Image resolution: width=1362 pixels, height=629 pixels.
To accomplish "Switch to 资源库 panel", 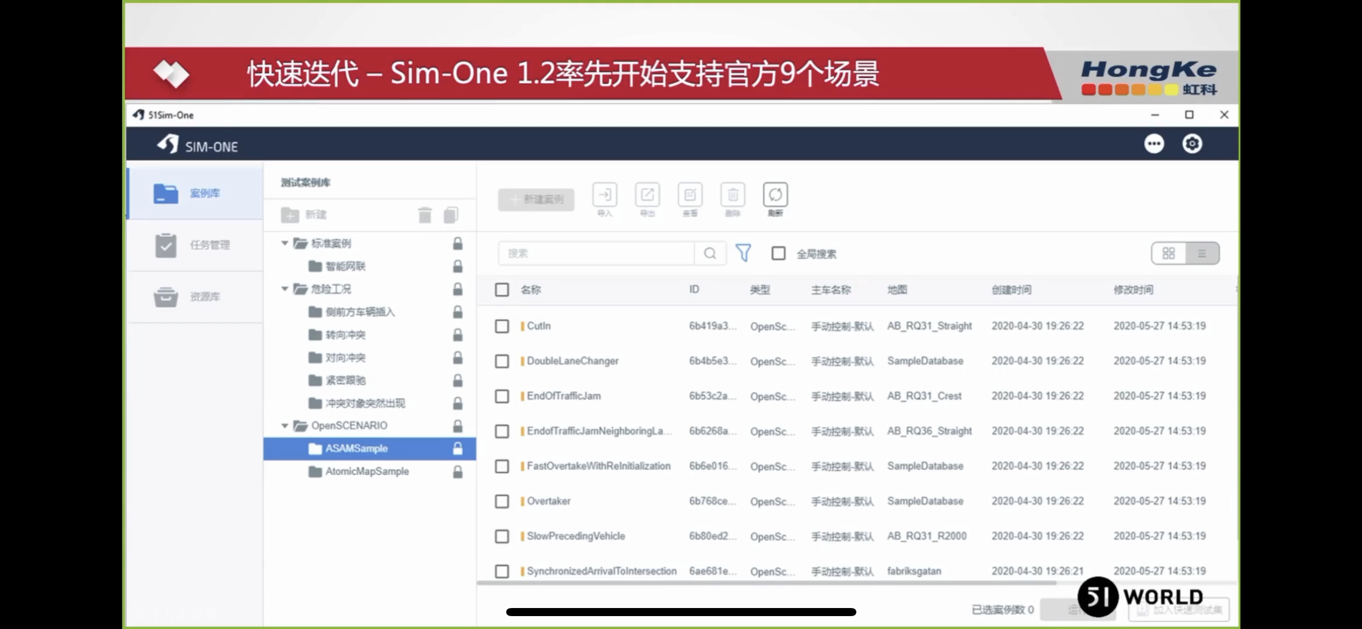I will click(194, 296).
